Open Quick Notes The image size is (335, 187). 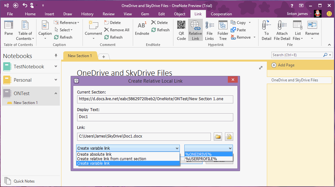coord(20,181)
